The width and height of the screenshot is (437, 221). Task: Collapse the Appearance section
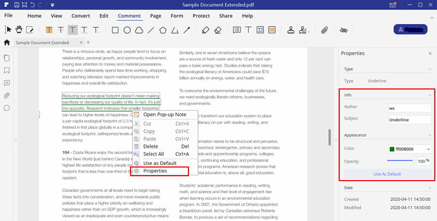coord(430,135)
